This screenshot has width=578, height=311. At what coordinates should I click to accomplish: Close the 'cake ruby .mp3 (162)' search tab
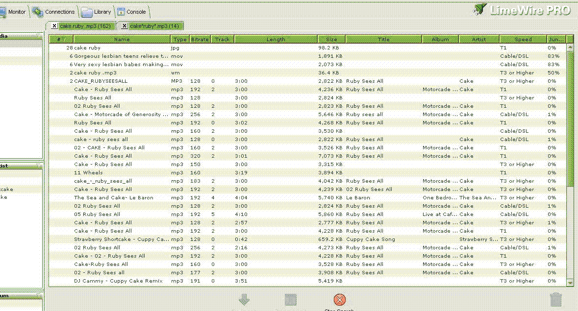pos(54,26)
